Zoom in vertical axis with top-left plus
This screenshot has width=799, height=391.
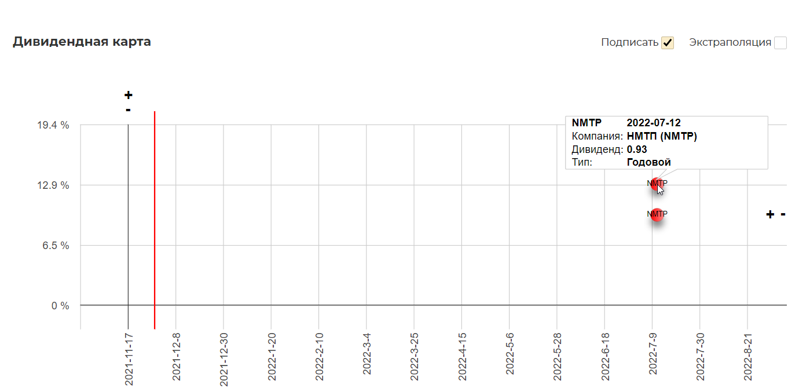[x=129, y=95]
